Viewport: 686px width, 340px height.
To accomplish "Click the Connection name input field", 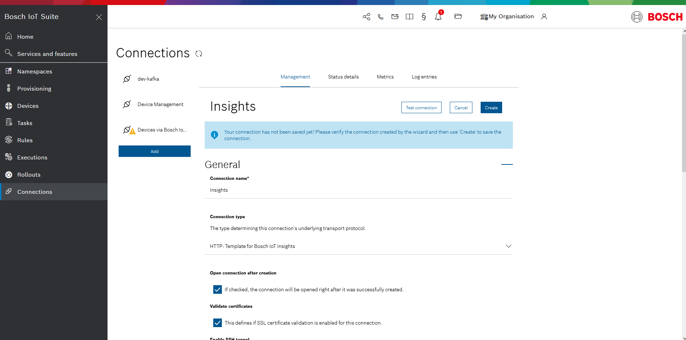I will tap(359, 190).
